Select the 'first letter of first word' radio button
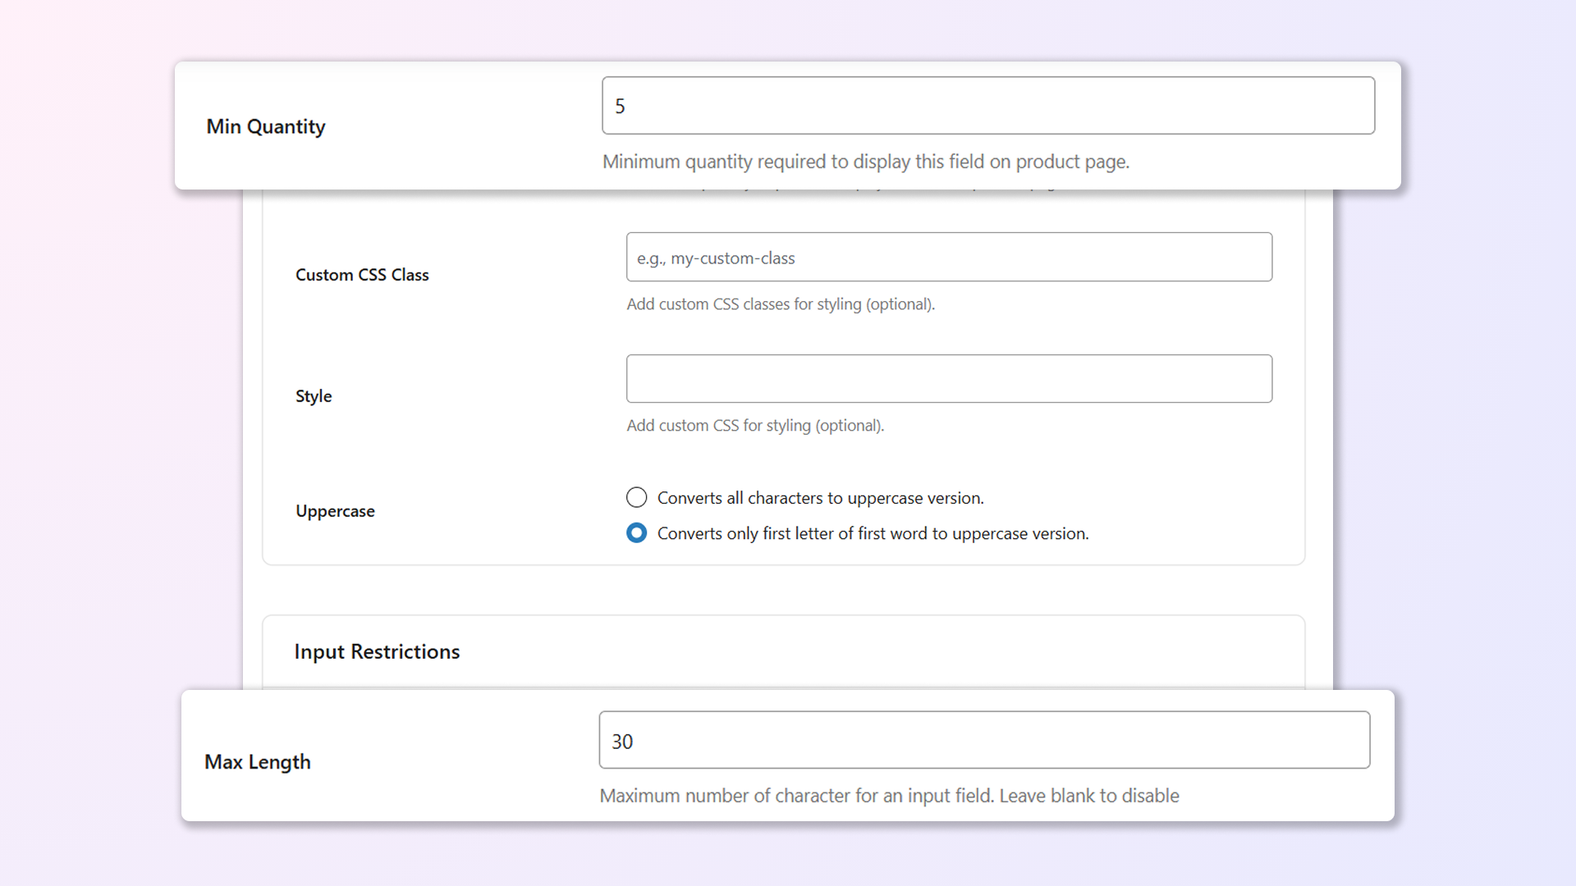 (636, 533)
